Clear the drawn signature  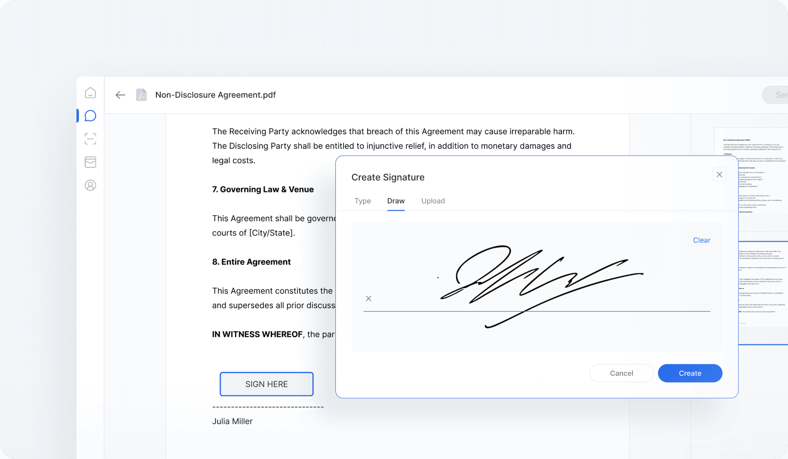(701, 240)
